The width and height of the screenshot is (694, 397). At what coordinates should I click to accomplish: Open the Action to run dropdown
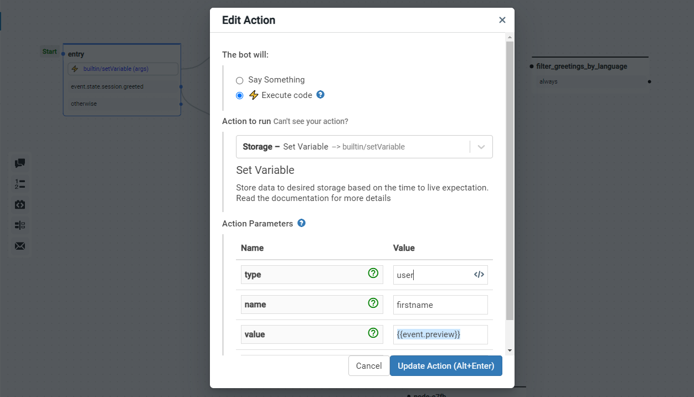pos(354,147)
